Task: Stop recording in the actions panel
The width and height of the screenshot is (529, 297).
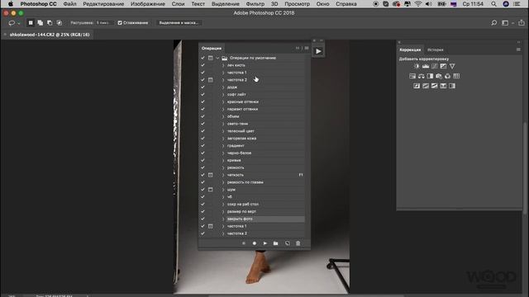Action: pos(244,243)
